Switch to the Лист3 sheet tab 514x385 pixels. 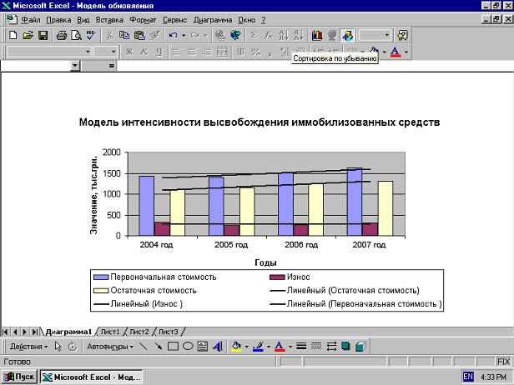169,332
